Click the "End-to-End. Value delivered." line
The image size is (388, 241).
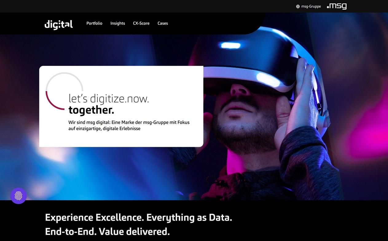click(x=108, y=231)
